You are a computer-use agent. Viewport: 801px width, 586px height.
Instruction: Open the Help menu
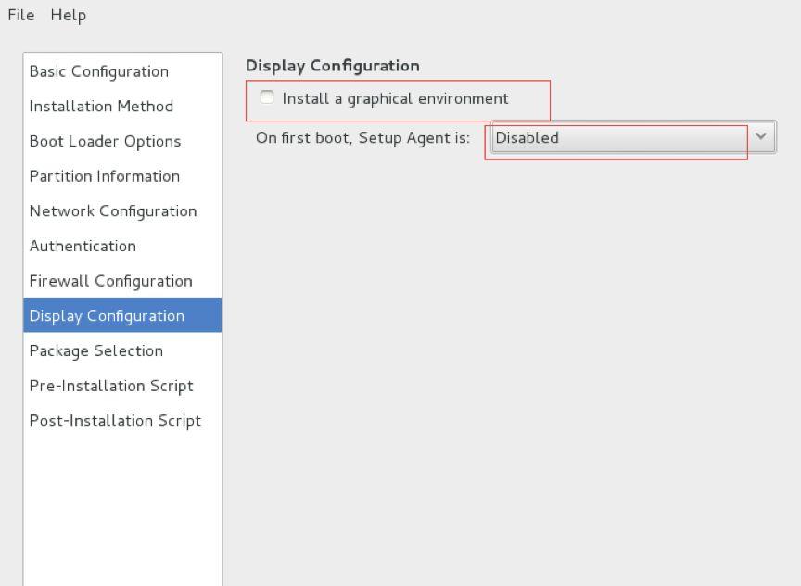(x=68, y=15)
